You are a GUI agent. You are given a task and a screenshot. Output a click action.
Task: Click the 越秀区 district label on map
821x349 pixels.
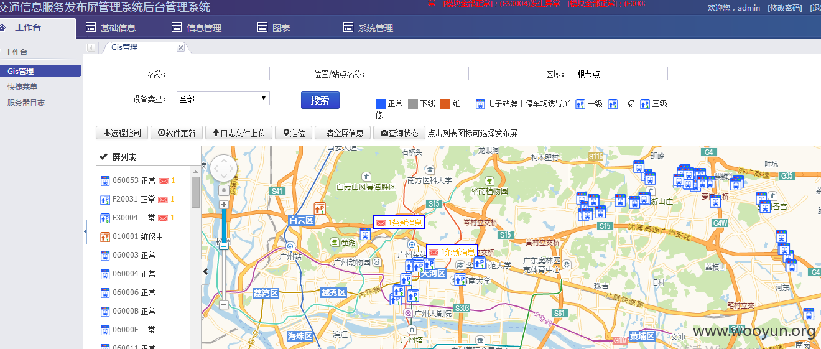334,292
